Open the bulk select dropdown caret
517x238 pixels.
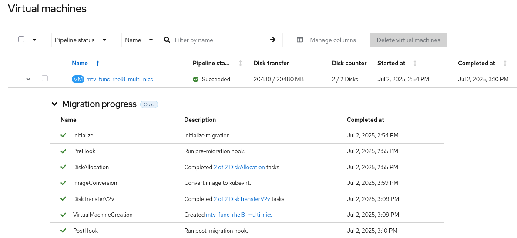click(34, 40)
